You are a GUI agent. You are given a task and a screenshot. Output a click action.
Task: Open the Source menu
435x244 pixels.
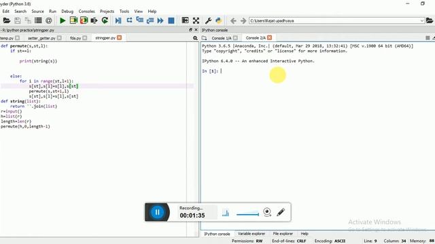tap(37, 12)
